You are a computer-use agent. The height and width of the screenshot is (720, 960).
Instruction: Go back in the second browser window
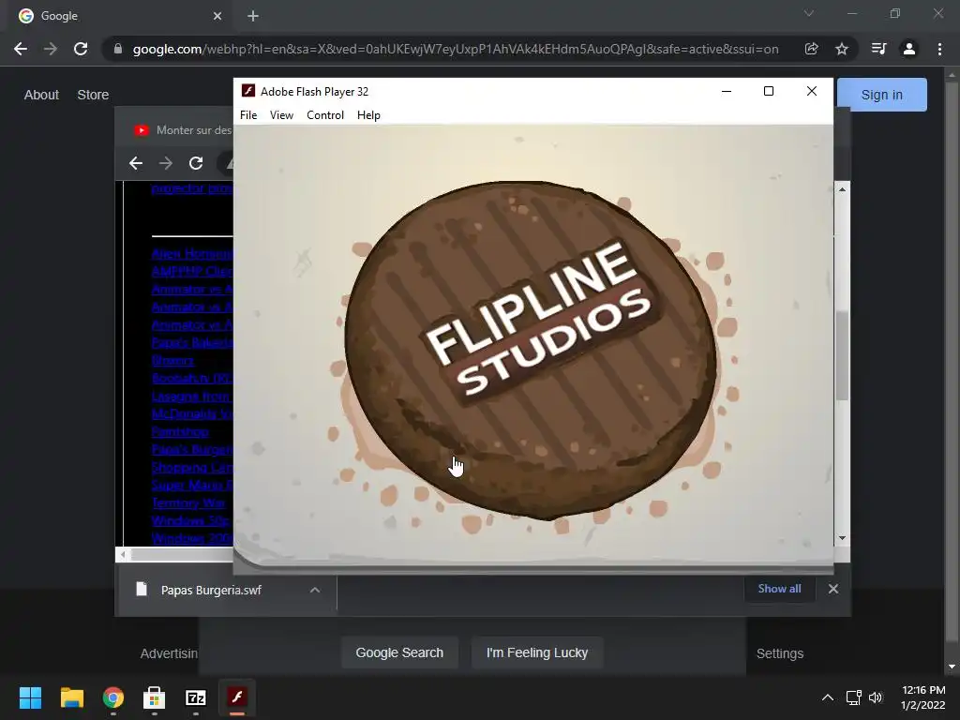click(x=136, y=163)
